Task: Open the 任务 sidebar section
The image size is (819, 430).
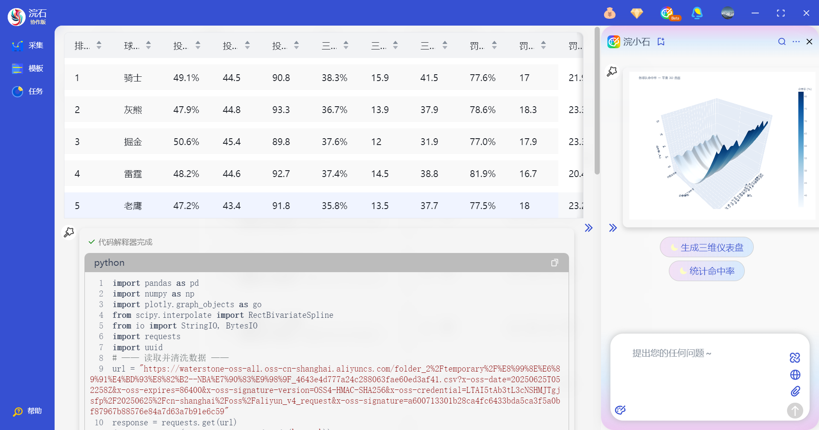Action: (x=27, y=92)
